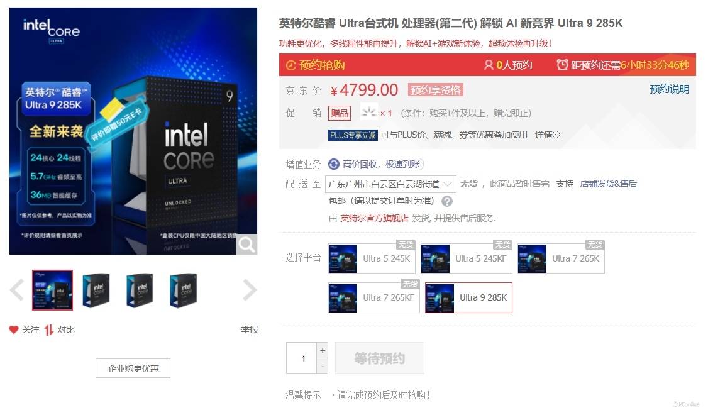Click the 高价回收 recycle service icon
Viewport: 708px width, 415px height.
click(x=334, y=164)
